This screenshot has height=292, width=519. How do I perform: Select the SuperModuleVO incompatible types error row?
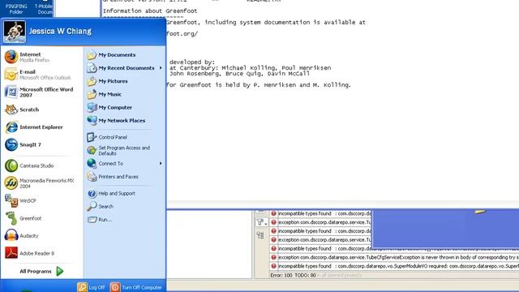(x=395, y=266)
